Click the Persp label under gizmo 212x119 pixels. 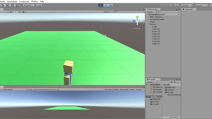(x=137, y=28)
